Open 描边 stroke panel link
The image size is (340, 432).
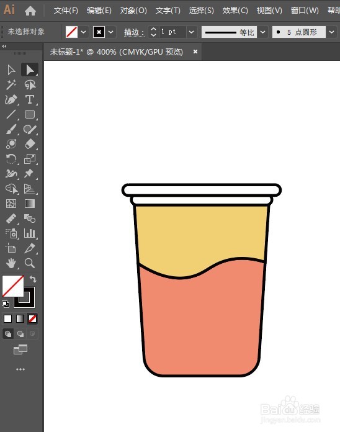[x=134, y=32]
